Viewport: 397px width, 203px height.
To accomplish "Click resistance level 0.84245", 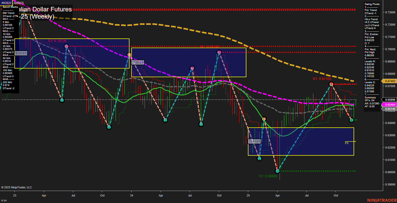I will point(369,65).
